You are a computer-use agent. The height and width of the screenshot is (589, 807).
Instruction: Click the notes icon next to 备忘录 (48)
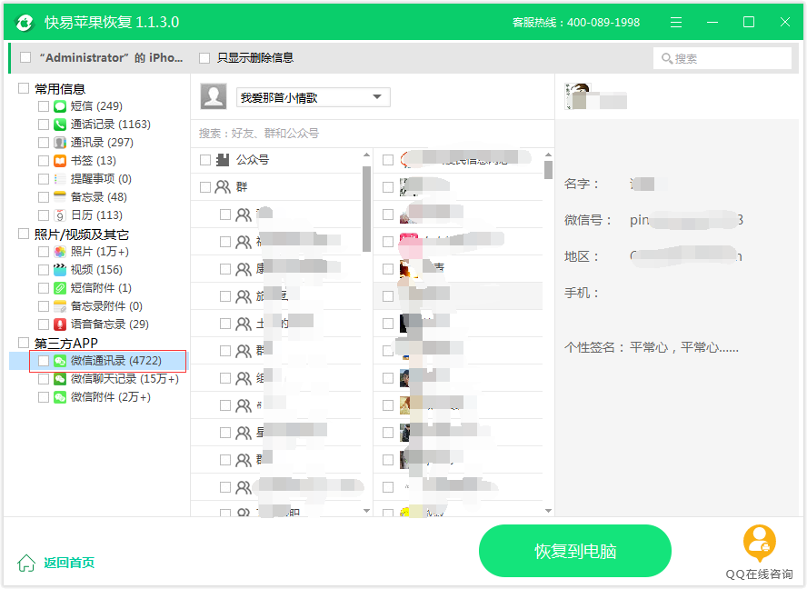60,197
